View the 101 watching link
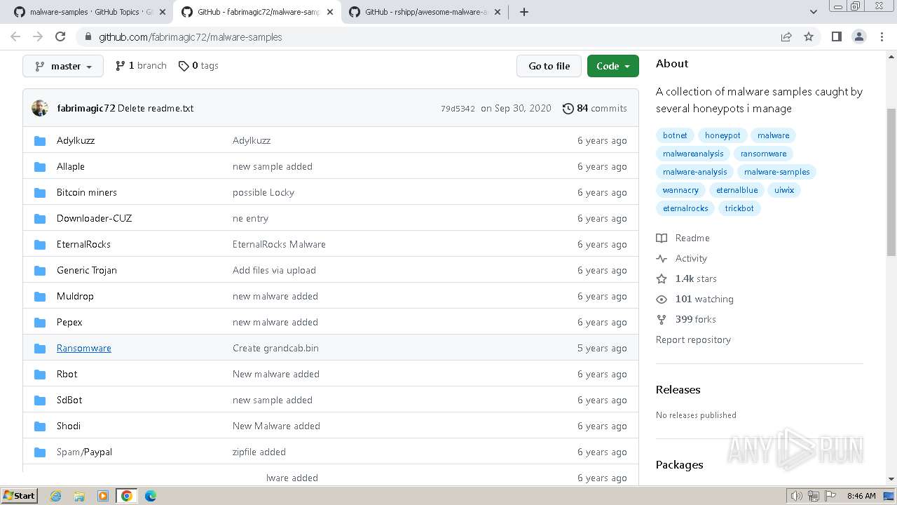This screenshot has height=505, width=897. tap(695, 299)
